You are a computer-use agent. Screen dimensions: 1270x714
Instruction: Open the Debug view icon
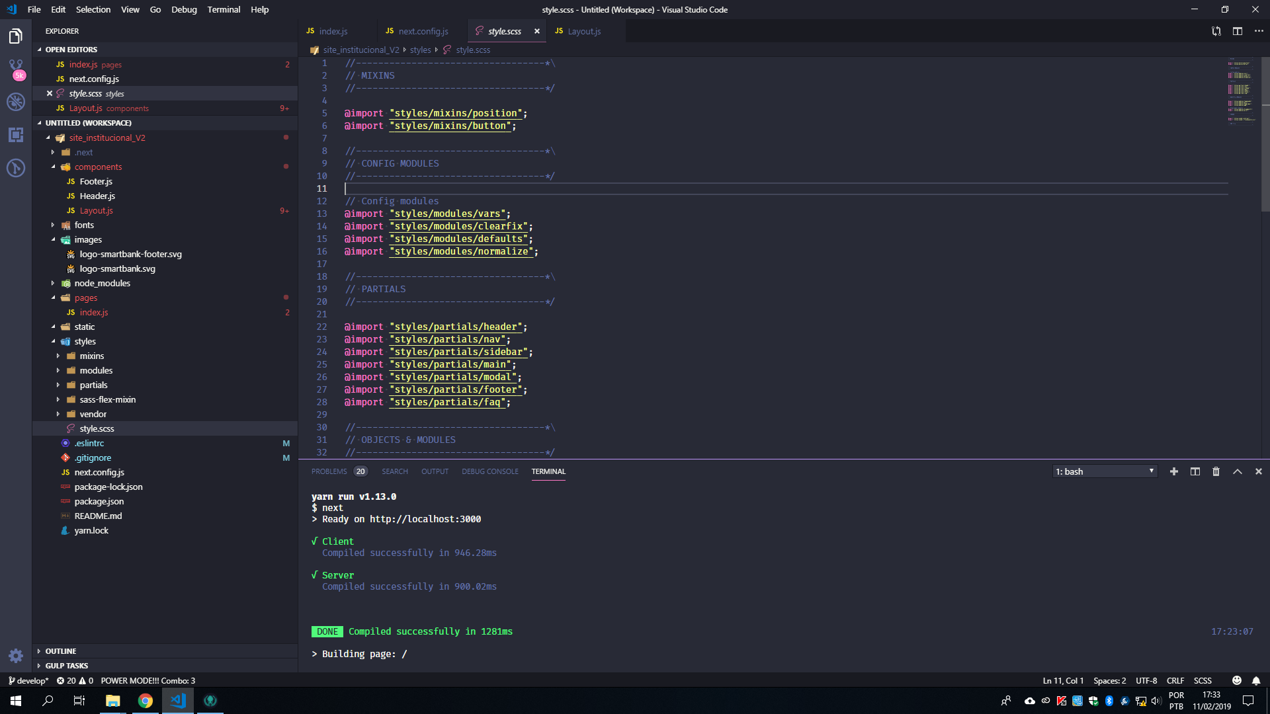coord(16,102)
